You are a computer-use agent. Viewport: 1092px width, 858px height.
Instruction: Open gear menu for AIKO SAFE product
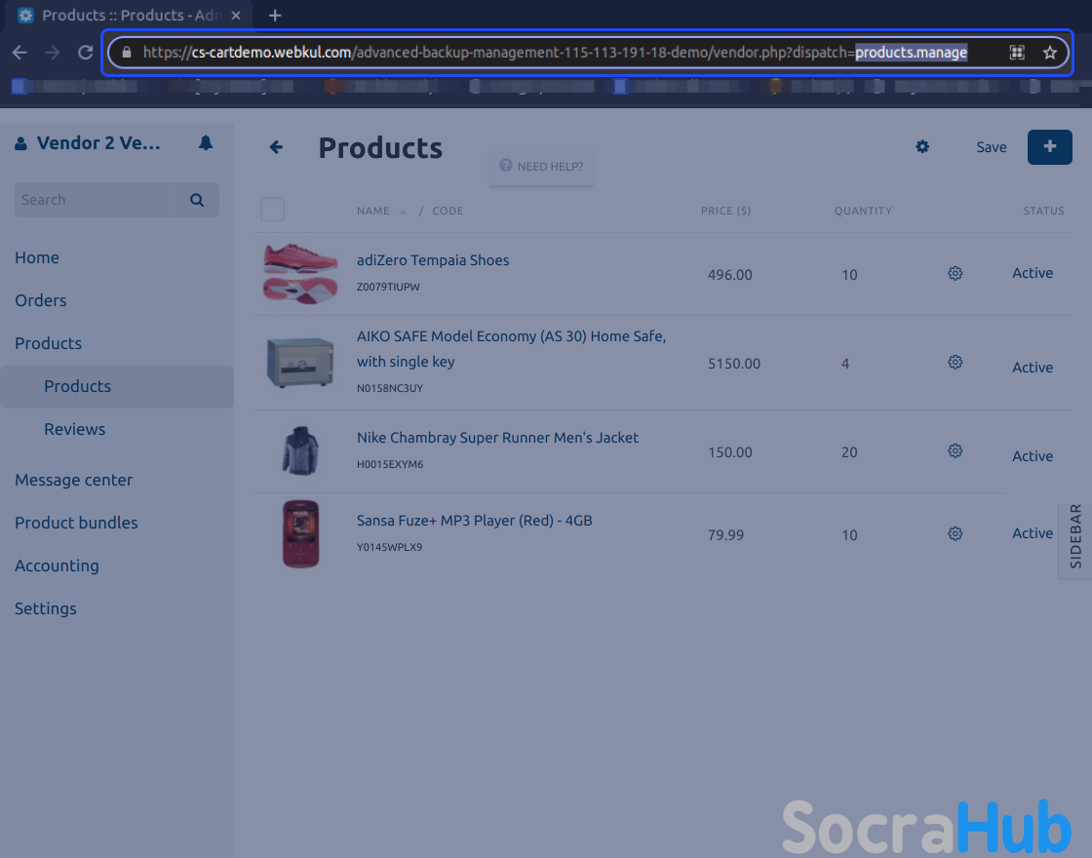(x=955, y=363)
